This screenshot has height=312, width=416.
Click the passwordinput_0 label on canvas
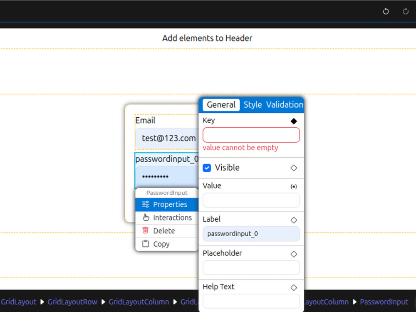coord(167,159)
